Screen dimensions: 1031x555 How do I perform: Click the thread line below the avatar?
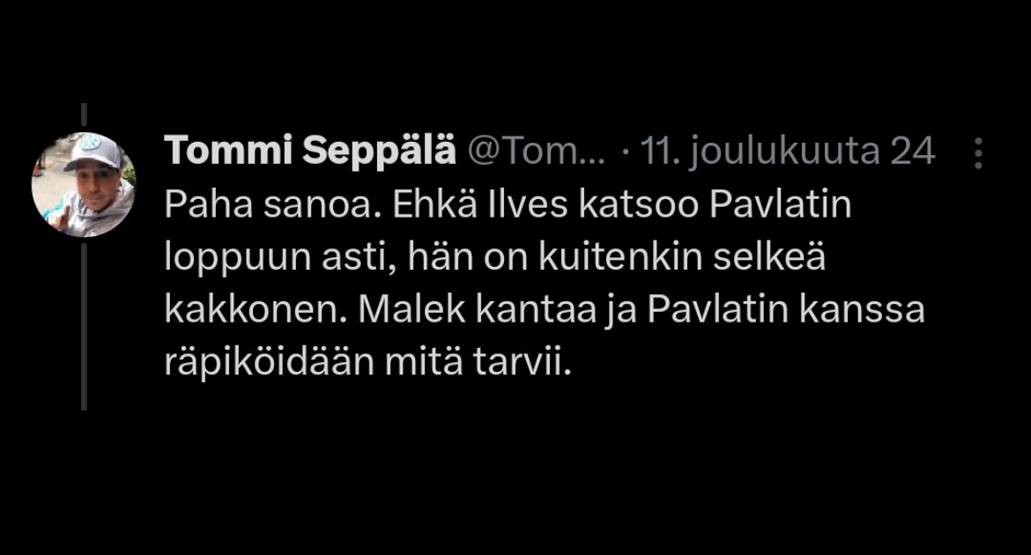(x=84, y=326)
